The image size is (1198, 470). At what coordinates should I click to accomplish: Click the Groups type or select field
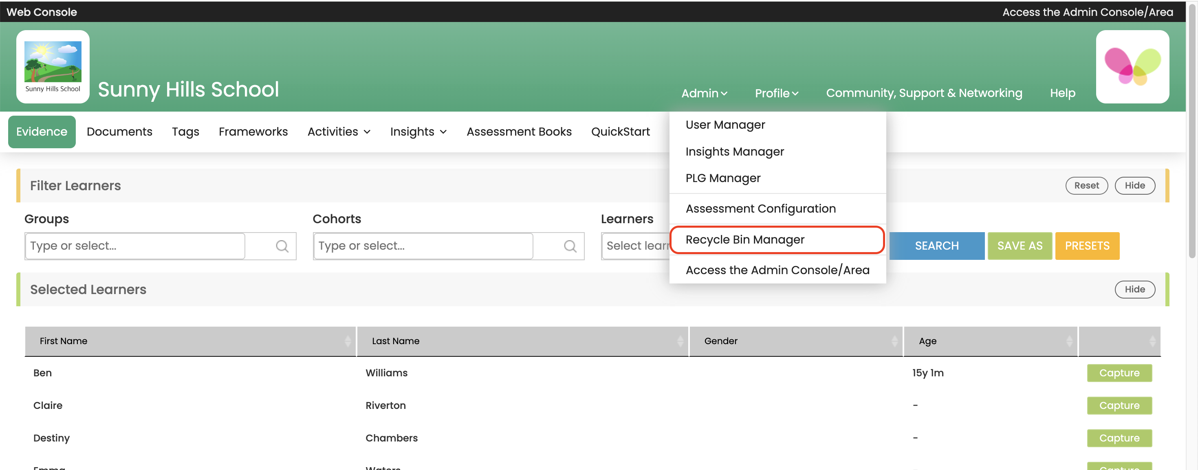click(135, 246)
